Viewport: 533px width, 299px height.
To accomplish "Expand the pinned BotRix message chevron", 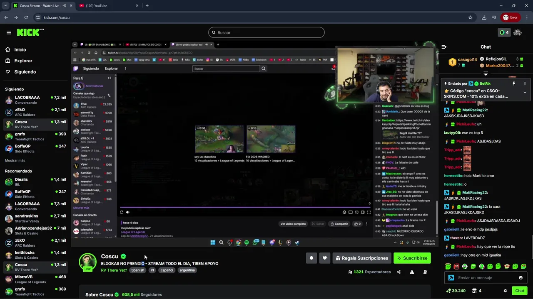I will pos(525,93).
